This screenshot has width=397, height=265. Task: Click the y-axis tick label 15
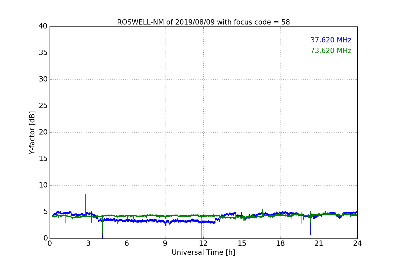coord(43,159)
